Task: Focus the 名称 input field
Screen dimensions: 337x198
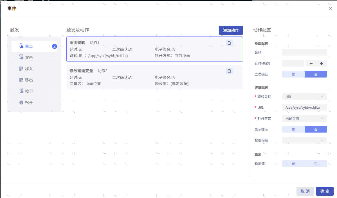Action: coord(305,52)
